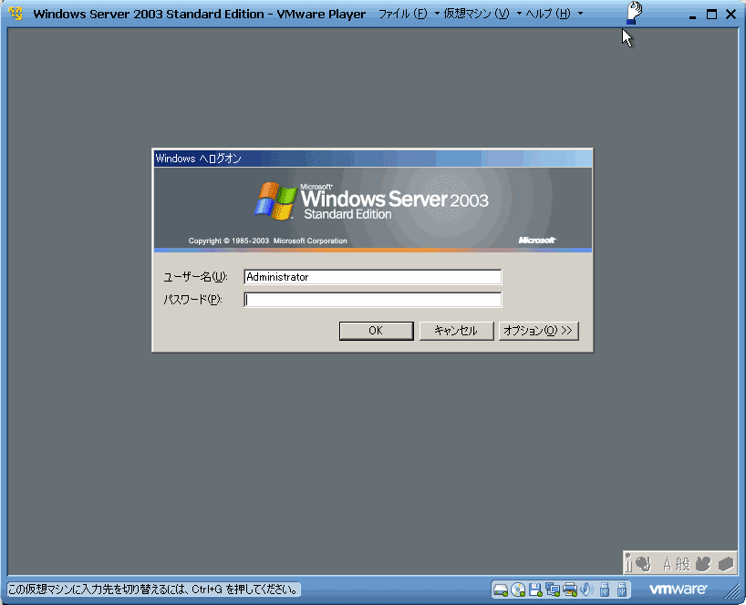Image resolution: width=746 pixels, height=605 pixels.
Task: Click the second USB device icon
Action: 622,590
